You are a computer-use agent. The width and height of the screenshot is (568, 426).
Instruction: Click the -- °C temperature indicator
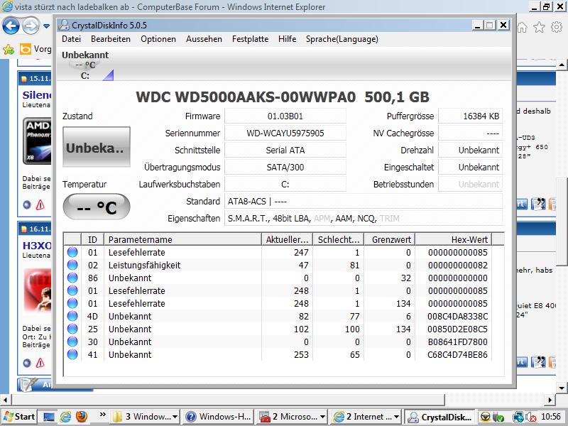pyautogui.click(x=97, y=207)
